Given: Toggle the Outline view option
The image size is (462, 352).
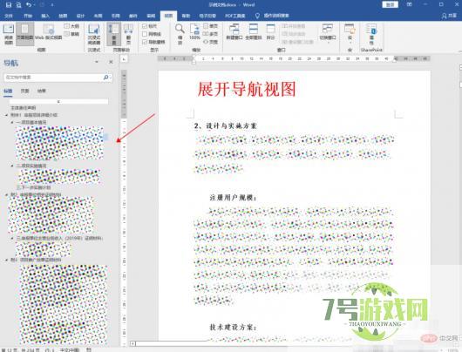Looking at the screenshot, I should point(71,26).
